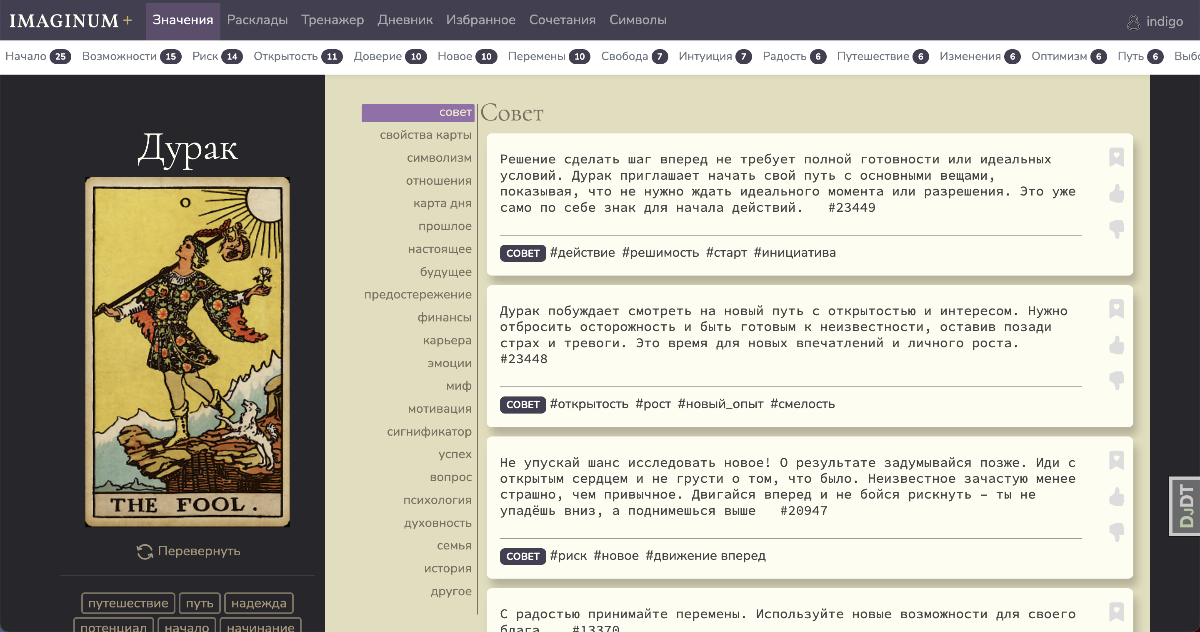Click the надежда tag under the card
This screenshot has height=632, width=1200.
click(x=258, y=603)
